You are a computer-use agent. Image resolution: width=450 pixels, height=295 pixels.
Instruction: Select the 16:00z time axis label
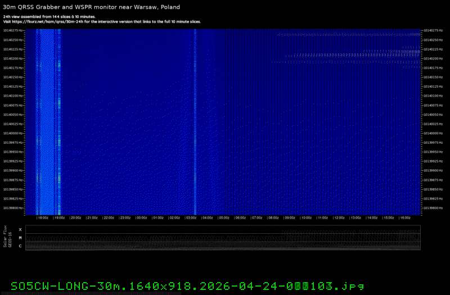tap(405, 217)
